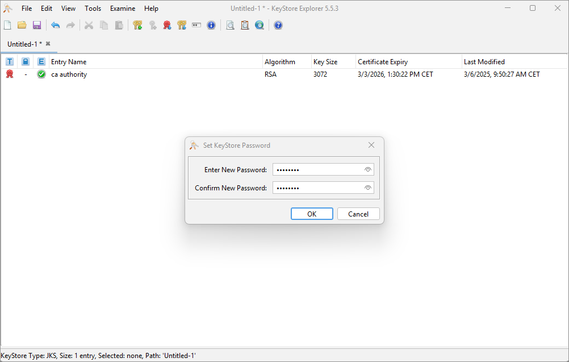Click the KeyStore Properties info icon
The height and width of the screenshot is (362, 569).
pyautogui.click(x=211, y=25)
